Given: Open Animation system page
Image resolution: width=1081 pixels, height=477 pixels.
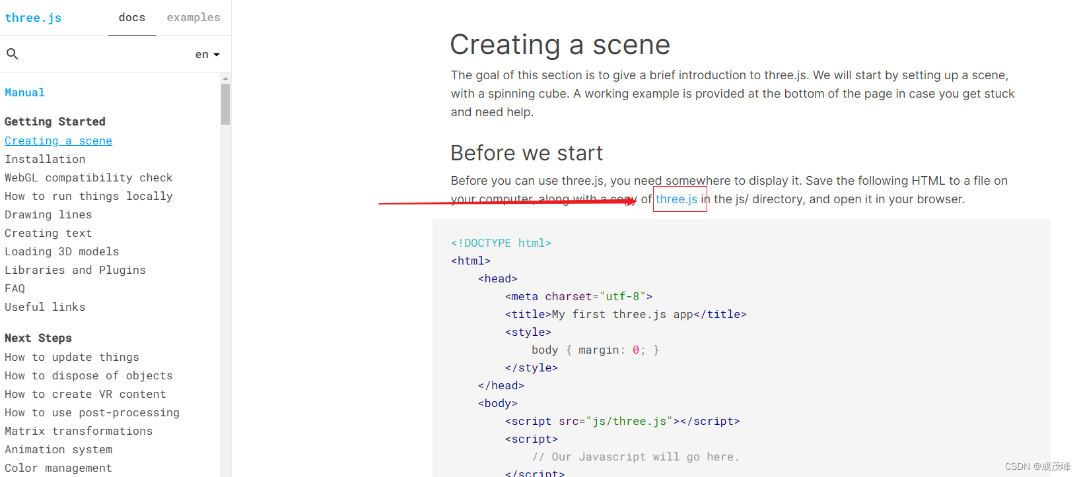Looking at the screenshot, I should pos(59,449).
